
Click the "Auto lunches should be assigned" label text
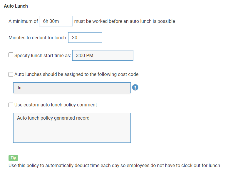point(76,74)
